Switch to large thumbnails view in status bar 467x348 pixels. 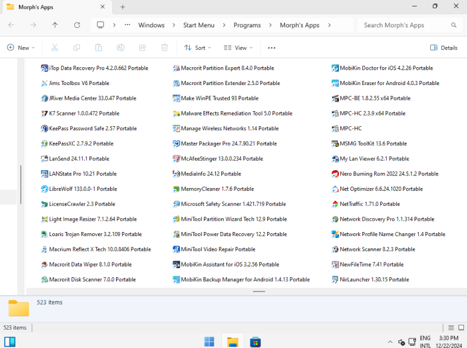[x=461, y=328]
